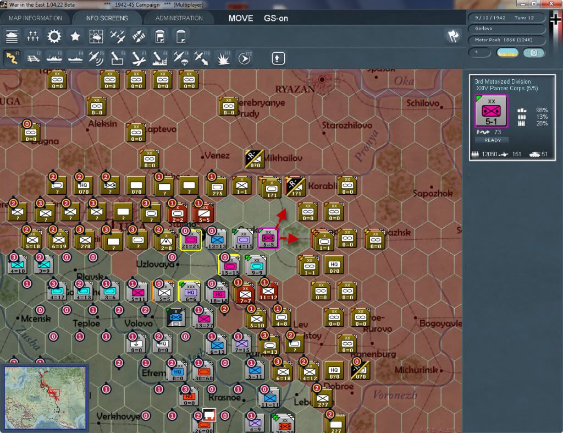Screen dimensions: 563x433
Task: Click the blue and yellow weather button
Action: [507, 52]
